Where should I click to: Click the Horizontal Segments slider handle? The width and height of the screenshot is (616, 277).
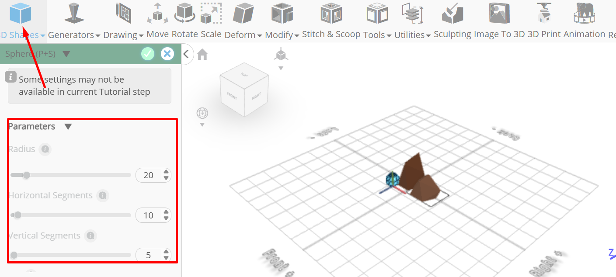pos(17,215)
